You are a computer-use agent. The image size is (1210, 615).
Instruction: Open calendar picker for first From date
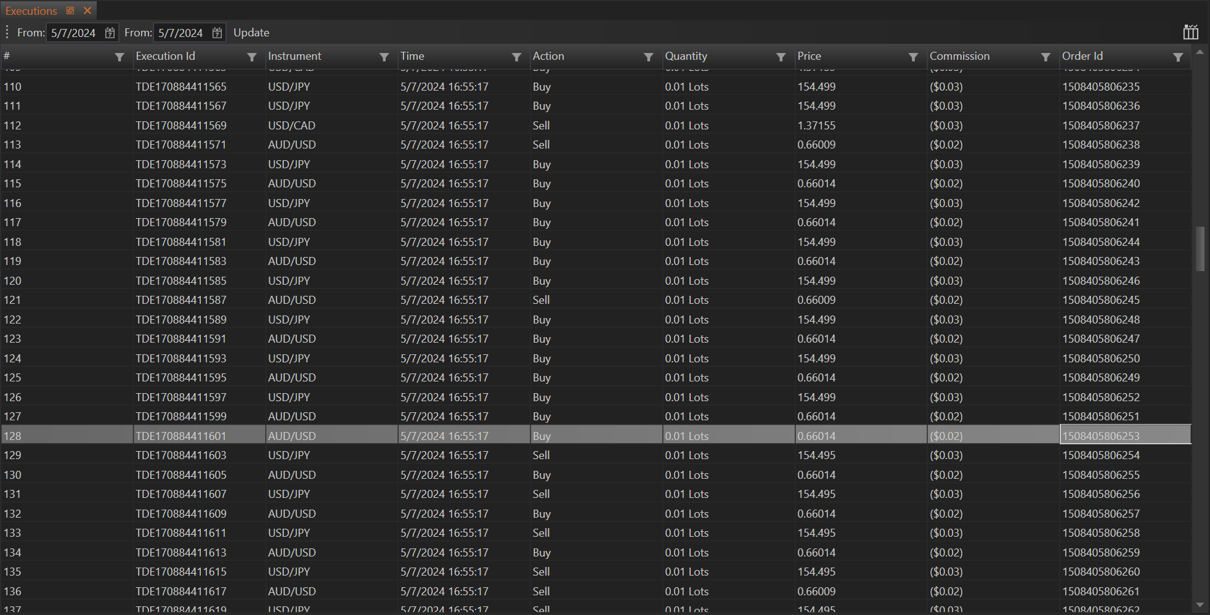(x=110, y=33)
